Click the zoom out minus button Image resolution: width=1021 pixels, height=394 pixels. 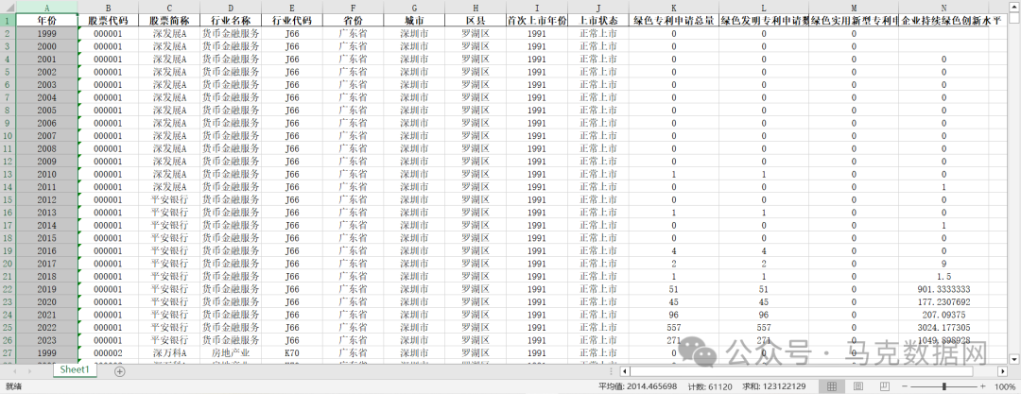click(905, 386)
